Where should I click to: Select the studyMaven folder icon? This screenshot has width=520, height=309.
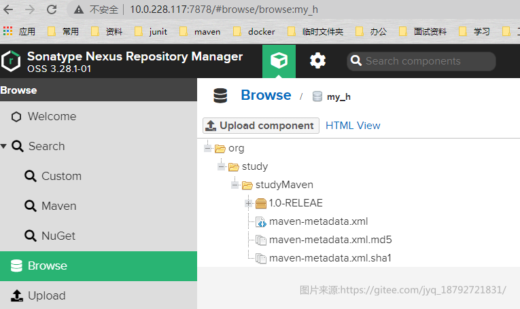point(247,185)
